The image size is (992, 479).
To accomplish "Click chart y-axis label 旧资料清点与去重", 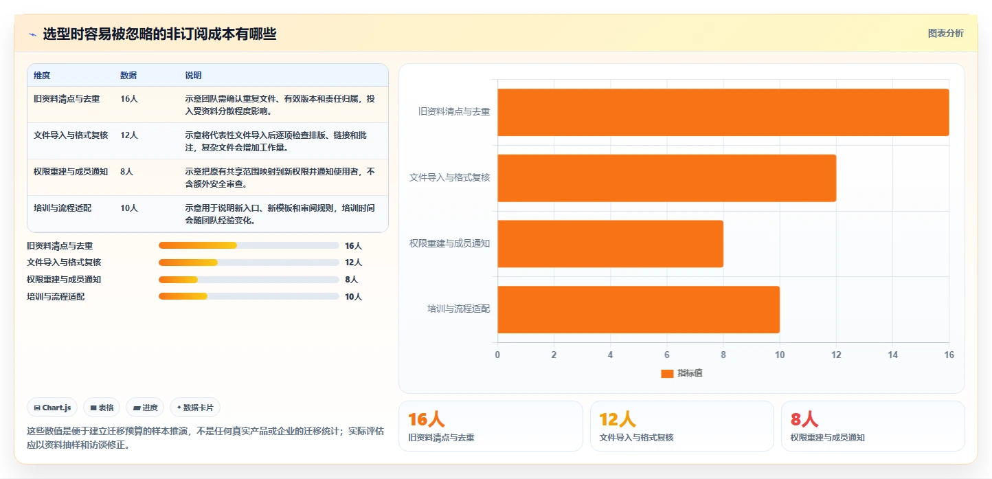I will (454, 111).
